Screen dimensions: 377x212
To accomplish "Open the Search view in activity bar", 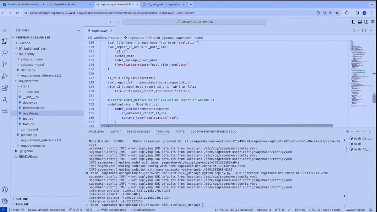I will tap(5, 53).
